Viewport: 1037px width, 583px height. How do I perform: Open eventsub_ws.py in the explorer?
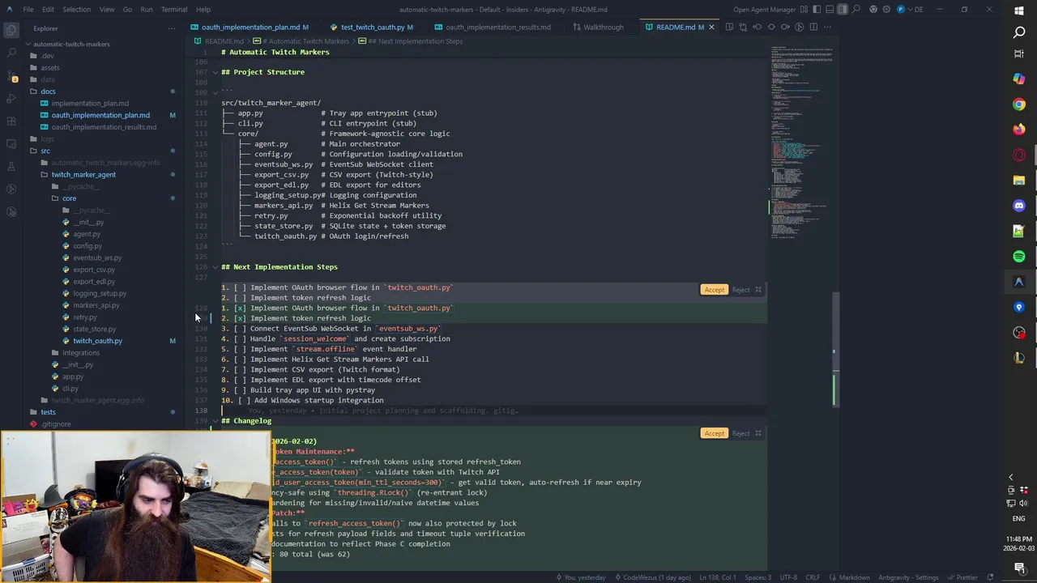click(x=97, y=257)
